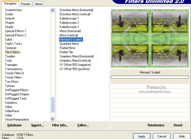The width and height of the screenshot is (191, 139).
Task: Choose Kaleidoscope 3 filter
Action: point(69,27)
